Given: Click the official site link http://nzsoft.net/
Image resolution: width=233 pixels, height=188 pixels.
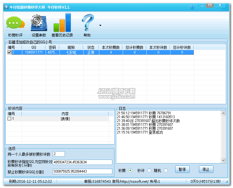Looking at the screenshot, I should click(134, 181).
